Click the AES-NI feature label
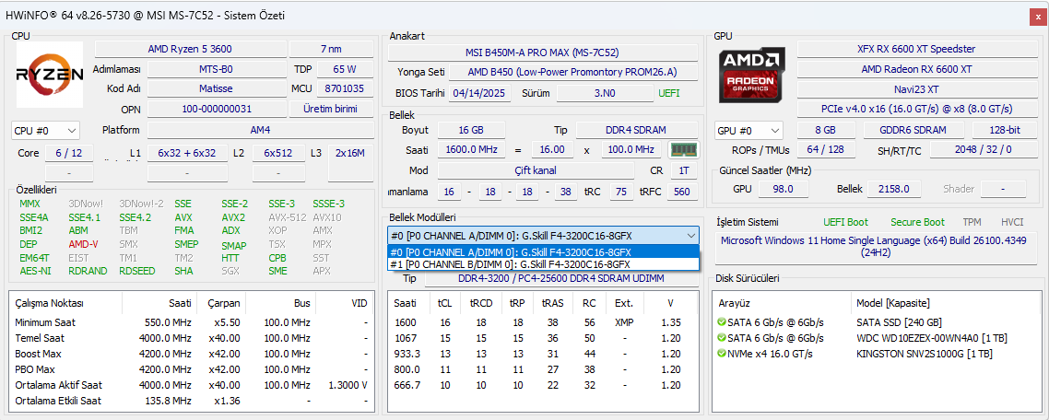Image resolution: width=1049 pixels, height=420 pixels. [x=35, y=271]
